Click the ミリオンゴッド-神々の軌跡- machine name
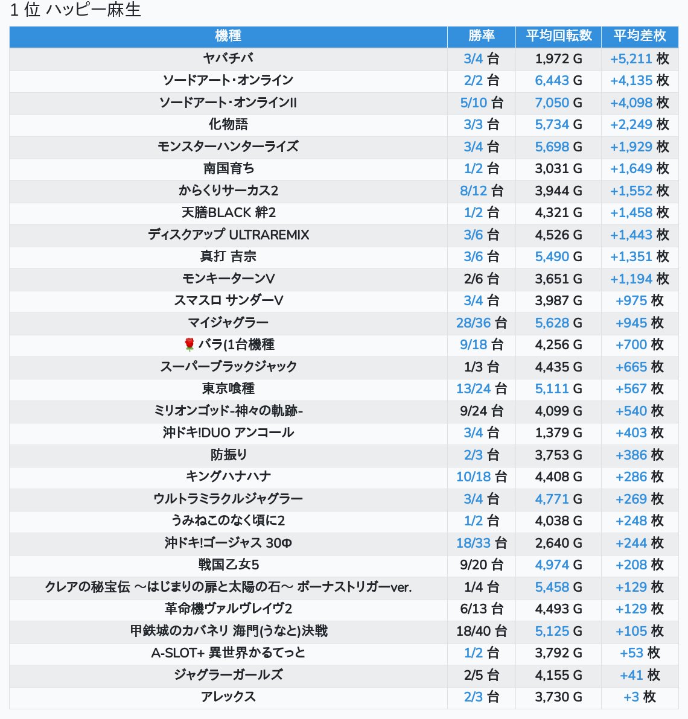Image resolution: width=688 pixels, height=719 pixels. tap(228, 410)
